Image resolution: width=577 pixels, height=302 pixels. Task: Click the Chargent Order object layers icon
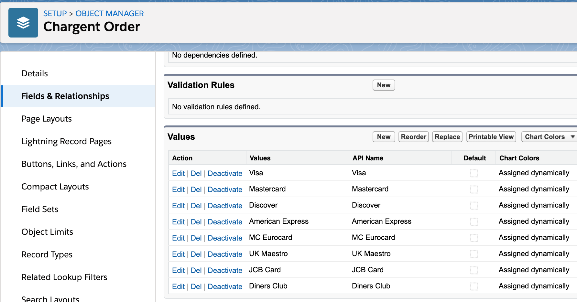pyautogui.click(x=23, y=23)
